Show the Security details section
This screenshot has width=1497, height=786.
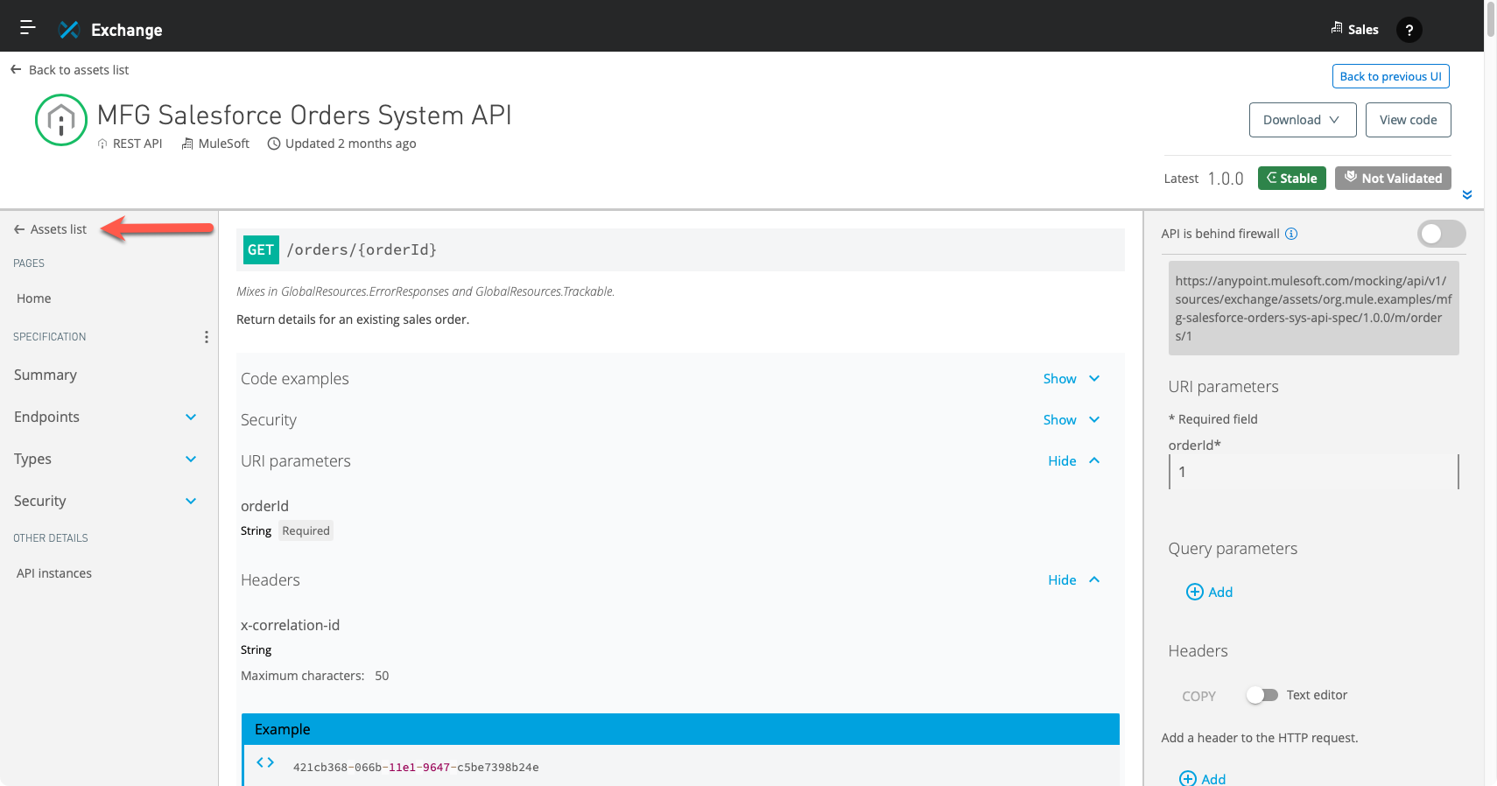coord(1071,420)
